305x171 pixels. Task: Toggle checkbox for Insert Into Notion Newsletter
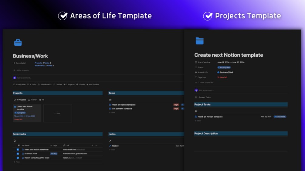coord(18,150)
